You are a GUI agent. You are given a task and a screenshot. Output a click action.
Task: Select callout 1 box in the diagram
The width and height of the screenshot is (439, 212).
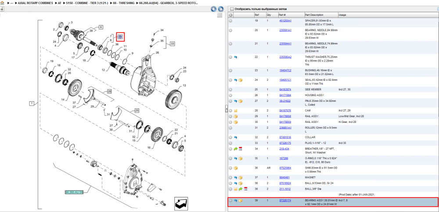point(32,104)
